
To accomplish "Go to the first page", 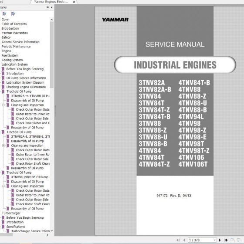I will coord(178,240).
